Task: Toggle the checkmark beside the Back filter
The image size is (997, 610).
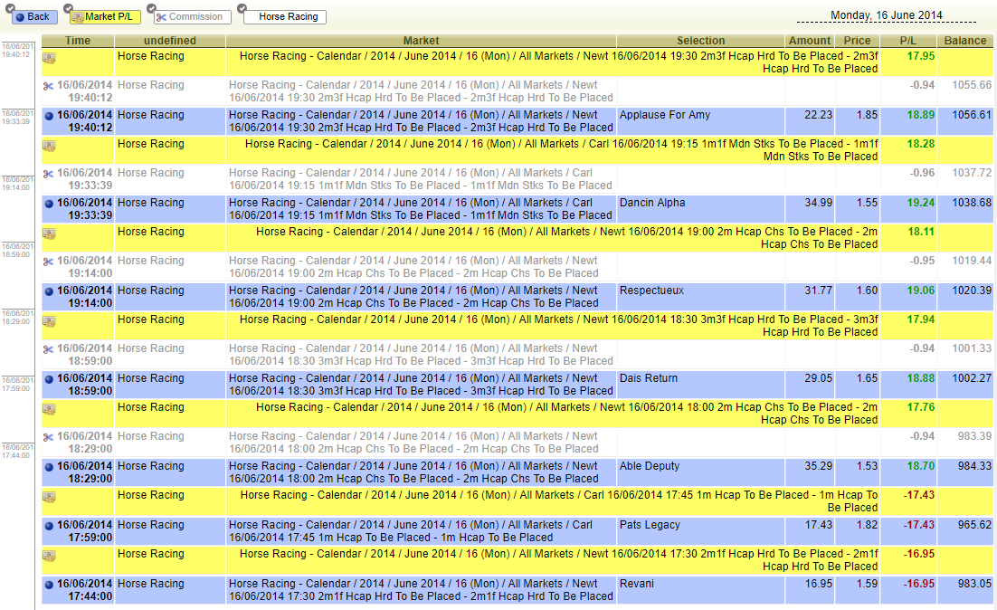Action: click(11, 8)
